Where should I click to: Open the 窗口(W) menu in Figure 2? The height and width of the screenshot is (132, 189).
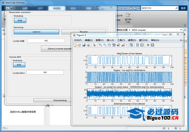point(143,40)
